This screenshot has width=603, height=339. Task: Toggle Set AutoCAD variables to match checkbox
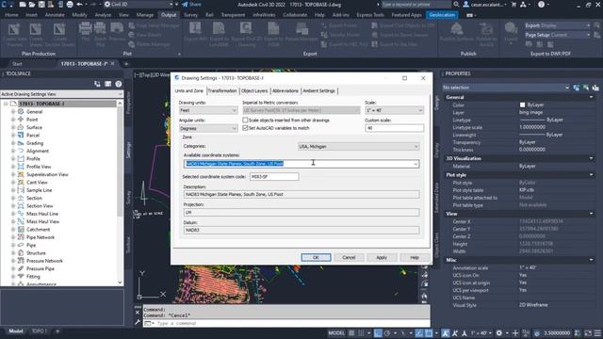pyautogui.click(x=245, y=128)
